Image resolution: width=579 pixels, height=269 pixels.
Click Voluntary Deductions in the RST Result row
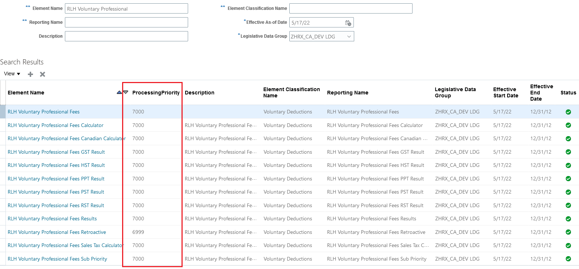[x=288, y=205]
